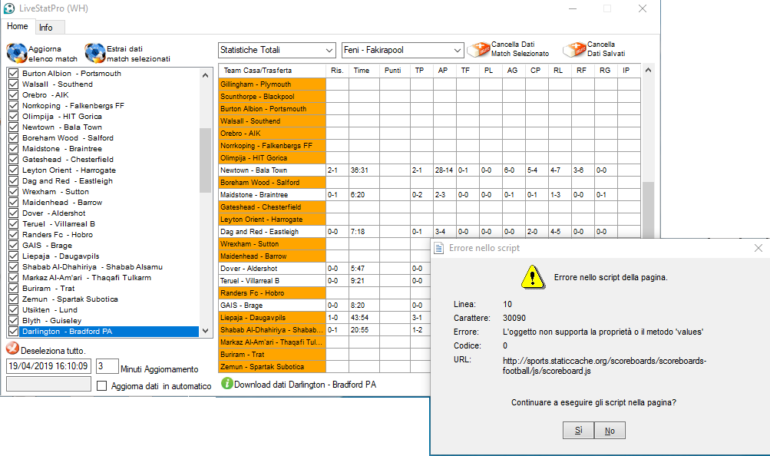Click the green info Download dati icon
Viewport: 770px width, 456px height.
(x=226, y=383)
